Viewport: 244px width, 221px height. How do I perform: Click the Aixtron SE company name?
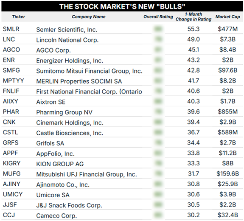[x=51, y=102]
